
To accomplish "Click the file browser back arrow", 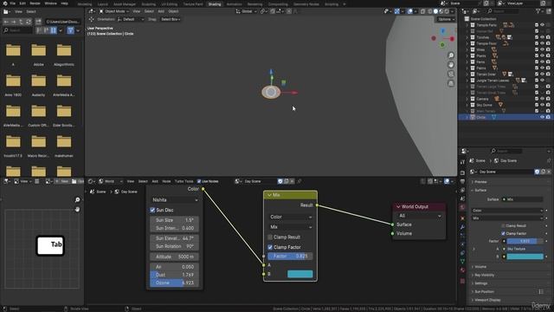I will (6, 22).
